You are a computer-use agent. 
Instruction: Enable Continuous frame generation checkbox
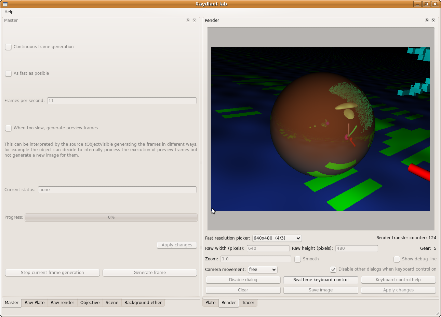coord(9,47)
